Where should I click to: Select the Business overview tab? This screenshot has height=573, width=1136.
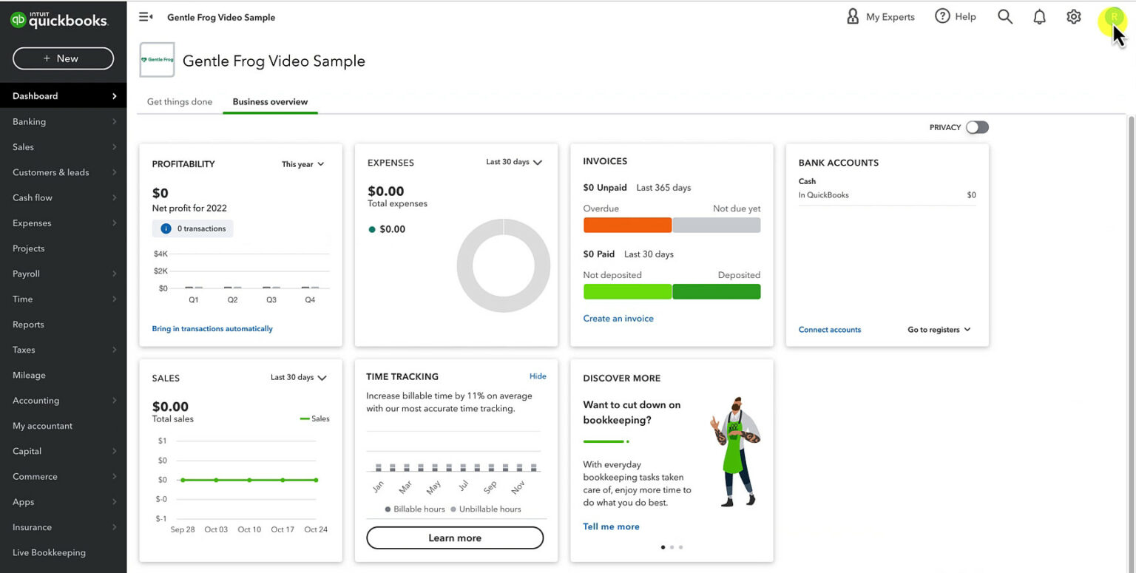point(270,102)
